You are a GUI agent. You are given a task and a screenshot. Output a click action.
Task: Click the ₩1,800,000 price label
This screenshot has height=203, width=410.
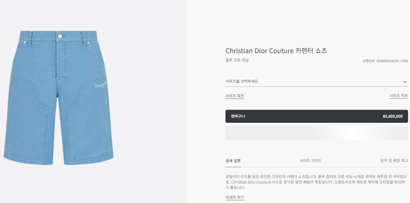tap(393, 116)
